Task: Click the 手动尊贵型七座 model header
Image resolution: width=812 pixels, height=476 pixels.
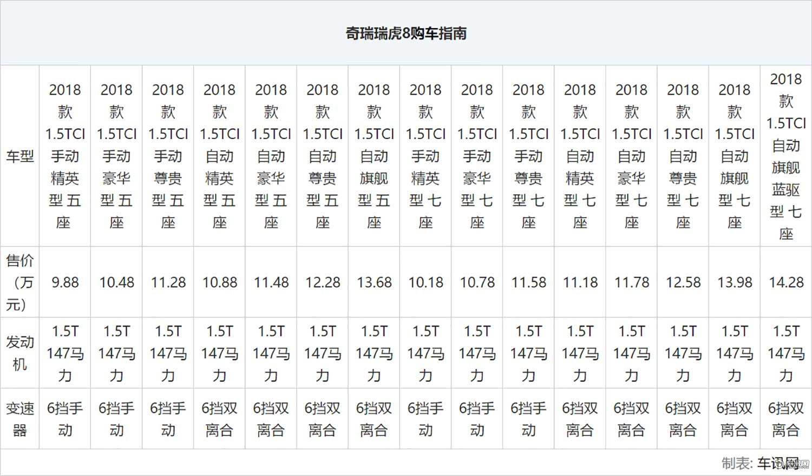Action: point(528,156)
